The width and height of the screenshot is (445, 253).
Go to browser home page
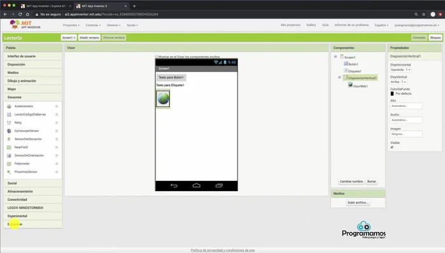tap(27, 14)
